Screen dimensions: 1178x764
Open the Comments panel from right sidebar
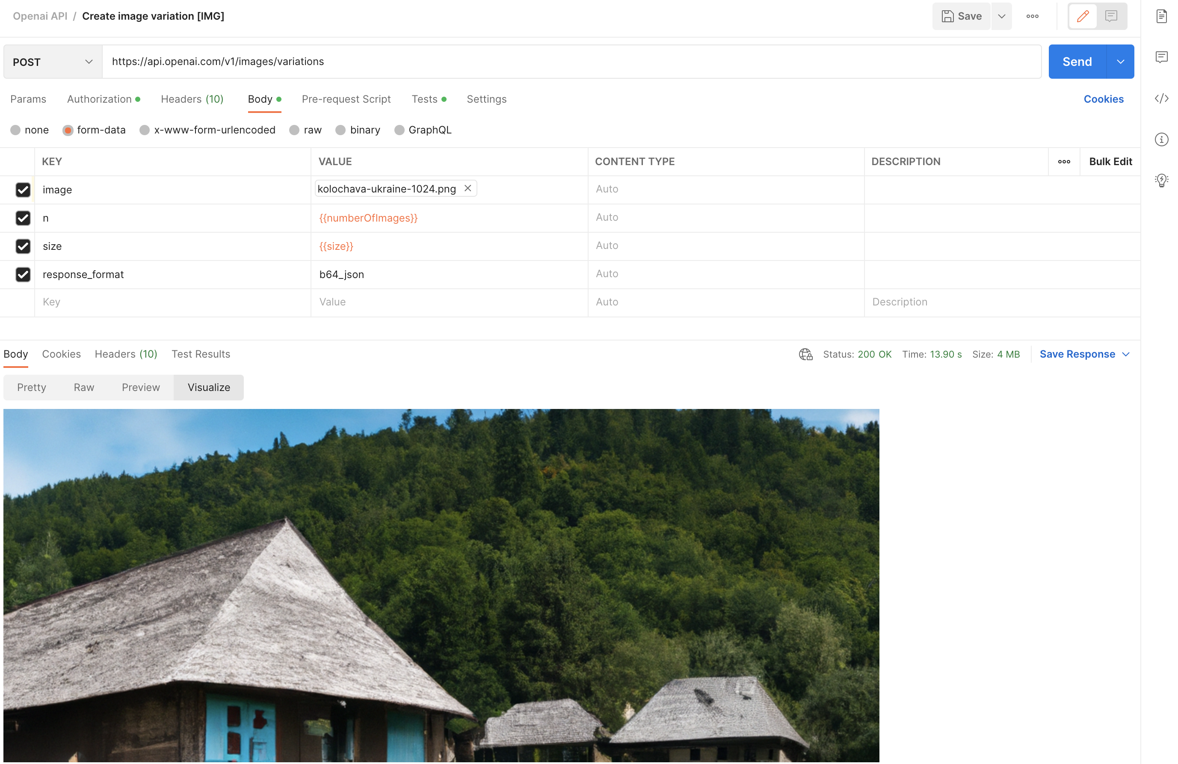point(1162,57)
